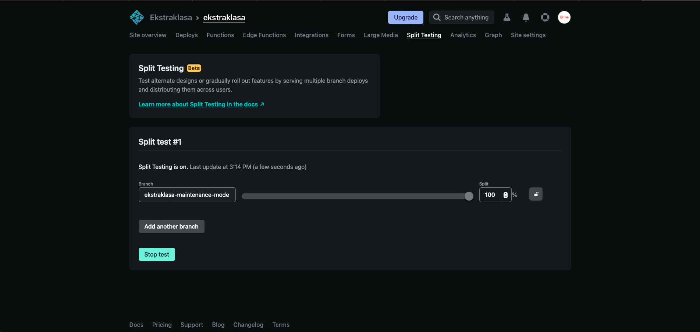Click the Netlify logo icon
Screen dimensions: 700x332
(137, 17)
